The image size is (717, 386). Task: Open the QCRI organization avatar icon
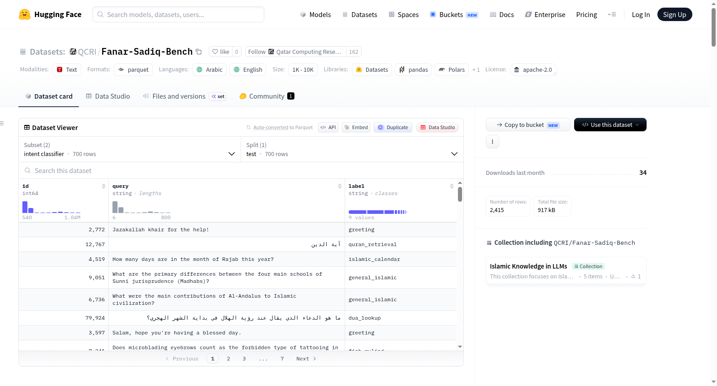tap(73, 52)
